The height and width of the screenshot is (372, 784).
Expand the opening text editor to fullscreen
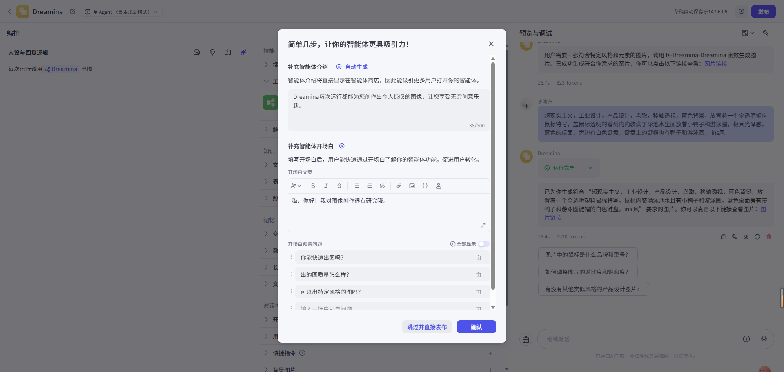tap(483, 225)
